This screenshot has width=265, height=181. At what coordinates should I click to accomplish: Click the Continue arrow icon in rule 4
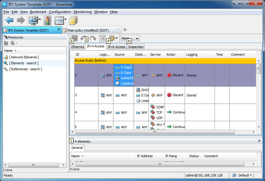click(169, 112)
